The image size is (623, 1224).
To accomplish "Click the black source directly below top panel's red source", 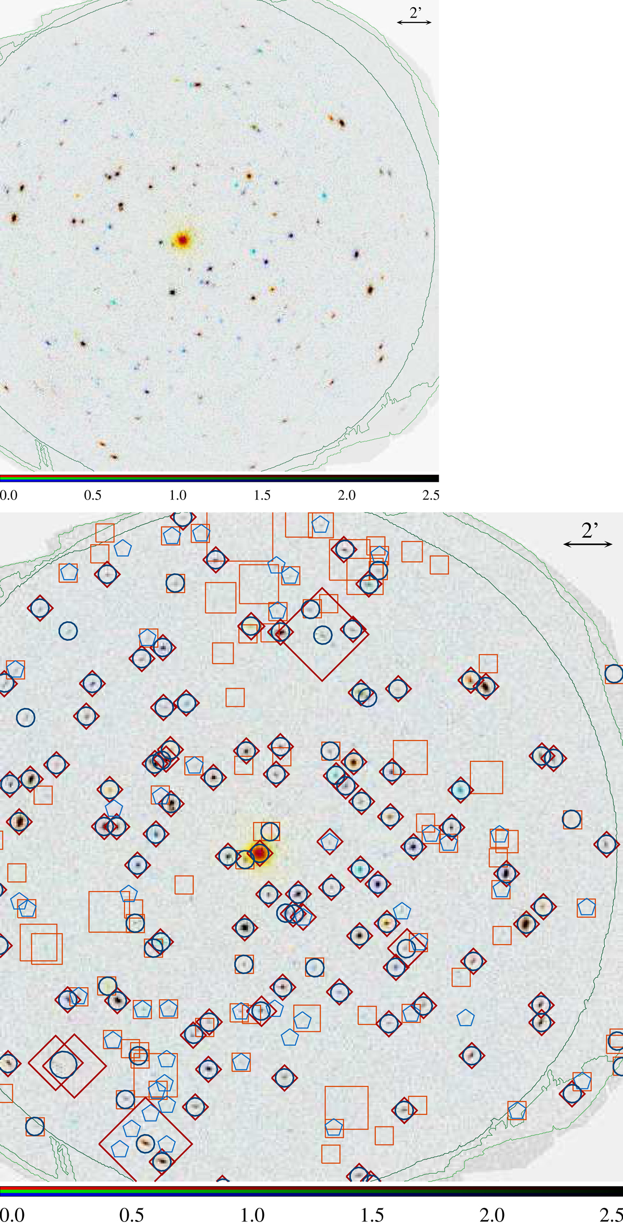I will pos(172,292).
